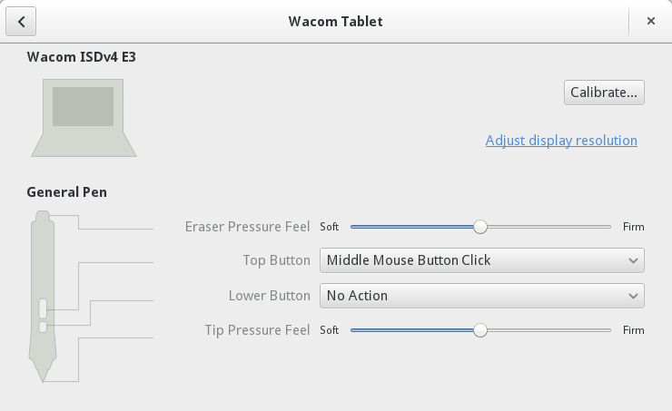Click the chevron arrow of Middle Mouse Button Click

[633, 260]
